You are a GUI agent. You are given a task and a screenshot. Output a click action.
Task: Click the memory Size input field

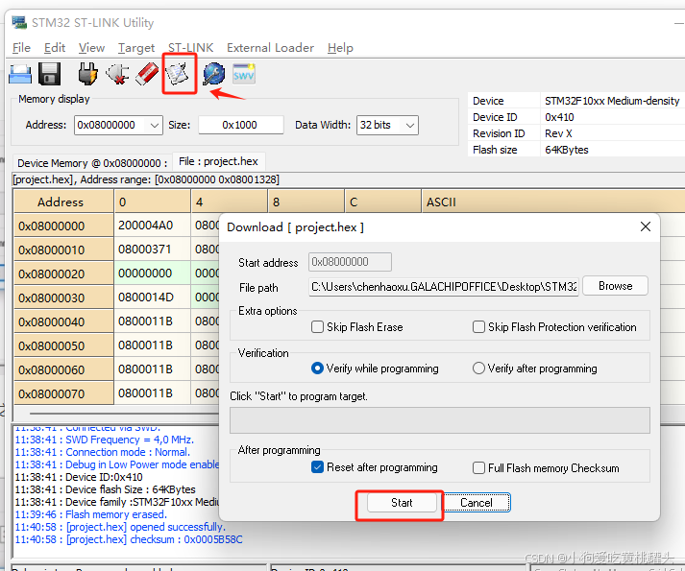click(x=241, y=125)
